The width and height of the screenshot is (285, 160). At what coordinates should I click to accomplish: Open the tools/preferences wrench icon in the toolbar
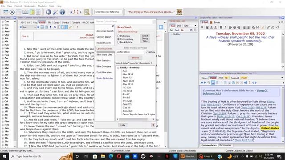[55, 12]
